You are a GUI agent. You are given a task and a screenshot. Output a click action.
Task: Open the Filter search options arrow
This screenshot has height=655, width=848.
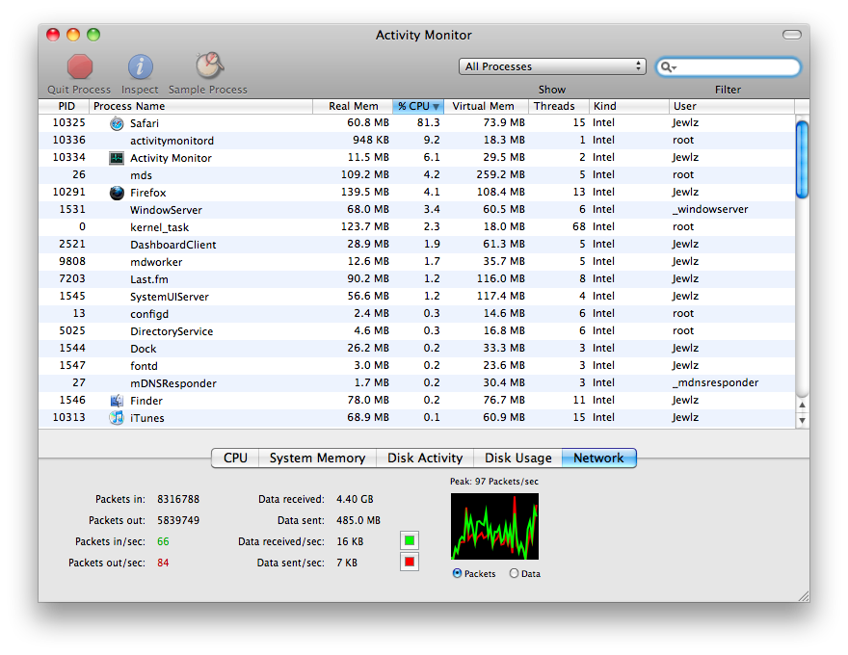[x=674, y=68]
